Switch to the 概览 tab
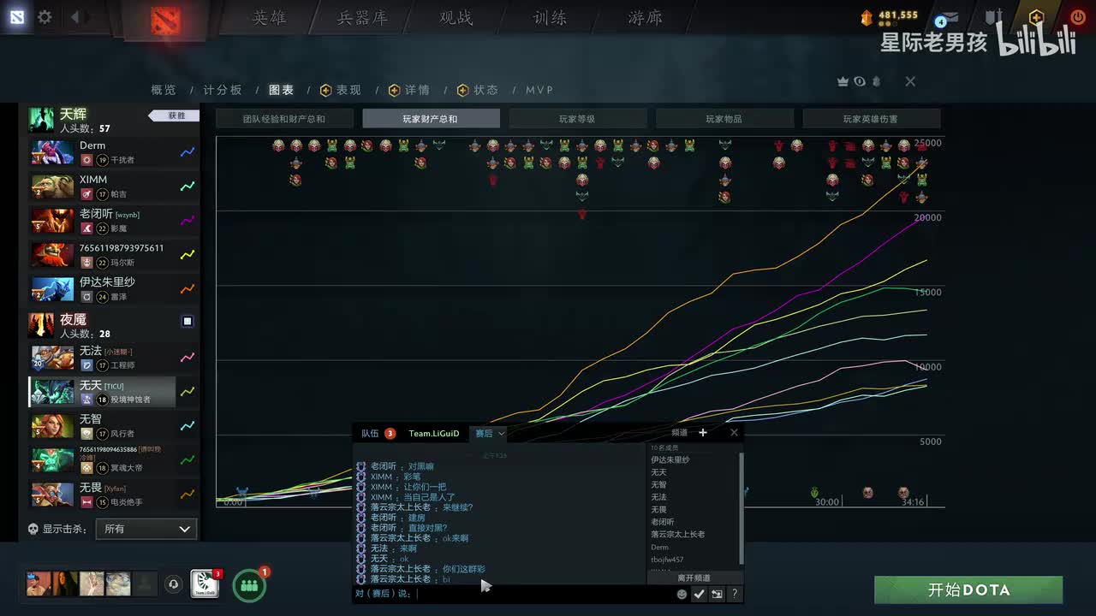The image size is (1096, 616). point(164,90)
